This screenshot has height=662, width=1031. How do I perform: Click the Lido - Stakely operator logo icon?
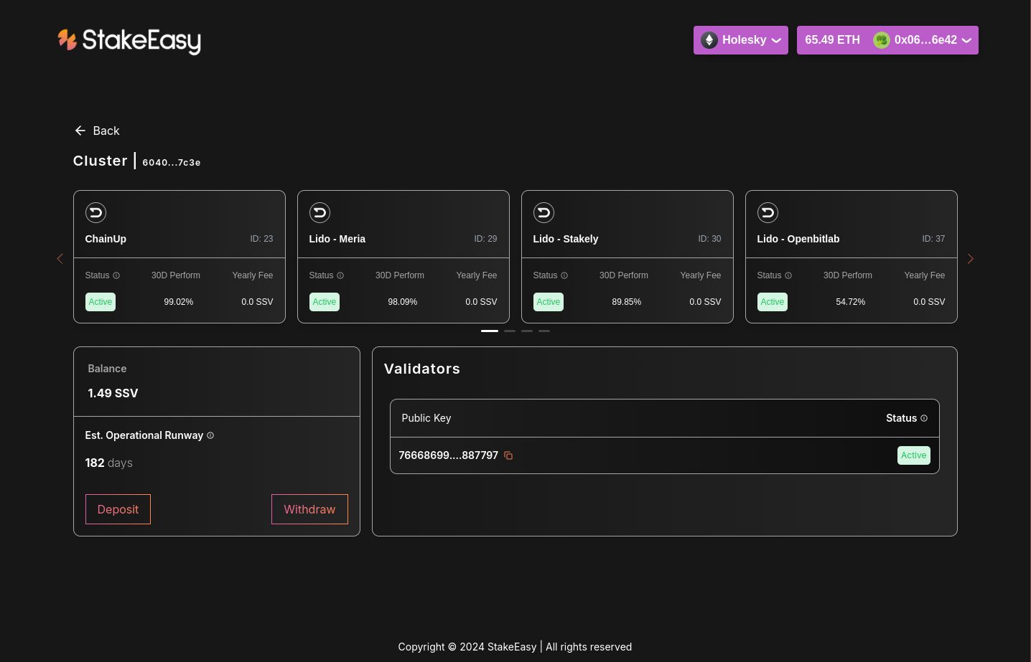tap(544, 212)
